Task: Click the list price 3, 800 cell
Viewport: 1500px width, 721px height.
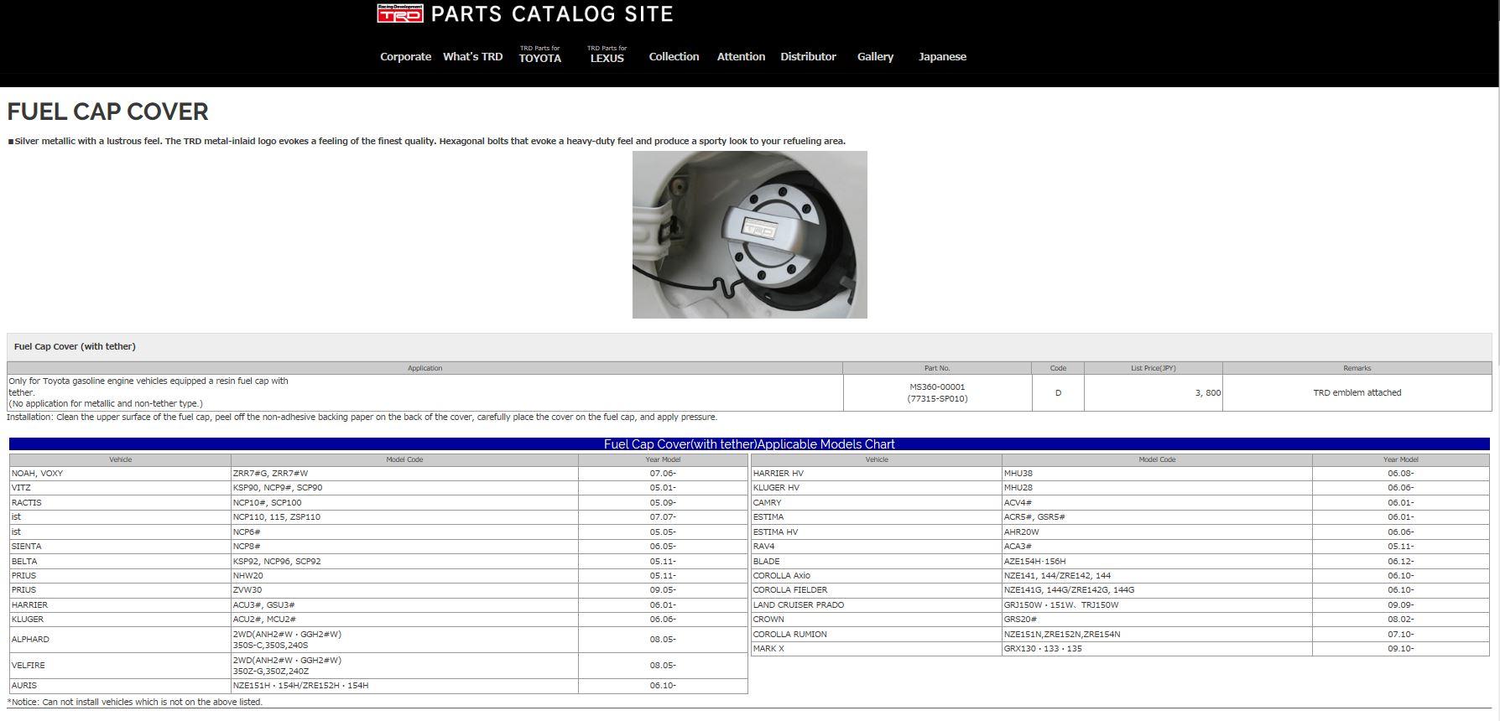Action: [x=1153, y=392]
